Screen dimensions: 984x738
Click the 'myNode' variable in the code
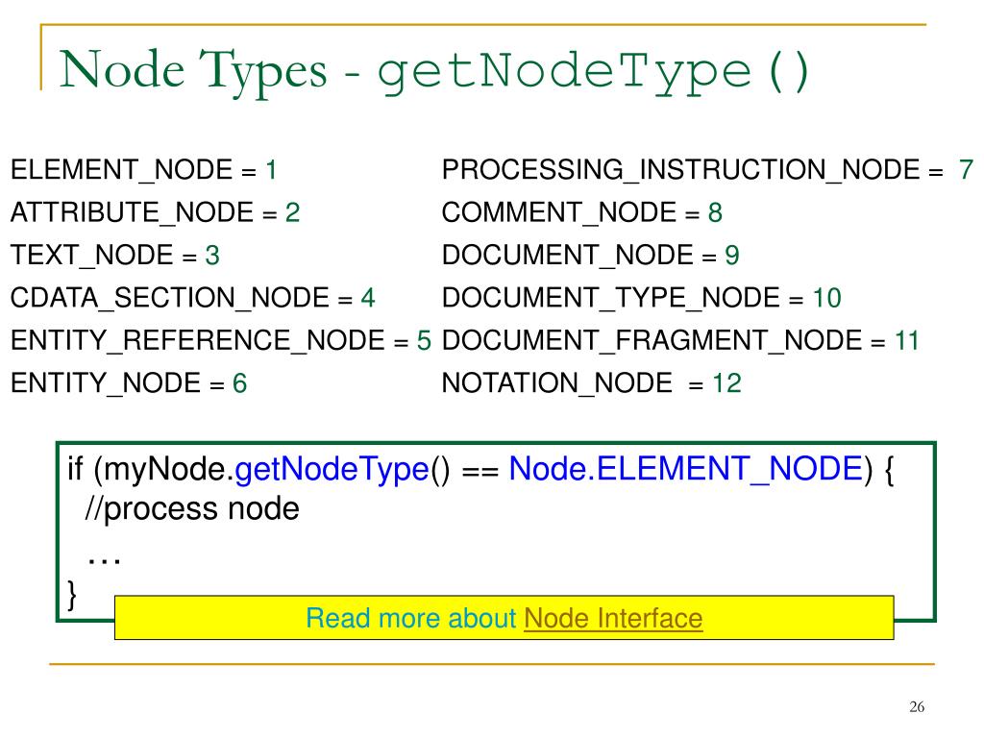point(165,470)
